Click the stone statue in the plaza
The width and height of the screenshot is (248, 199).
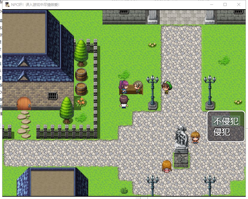[x=181, y=137]
